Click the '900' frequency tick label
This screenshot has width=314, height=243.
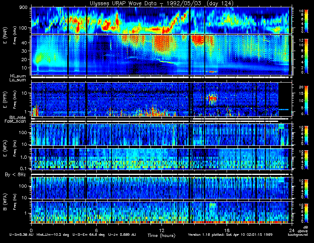coord(23,8)
